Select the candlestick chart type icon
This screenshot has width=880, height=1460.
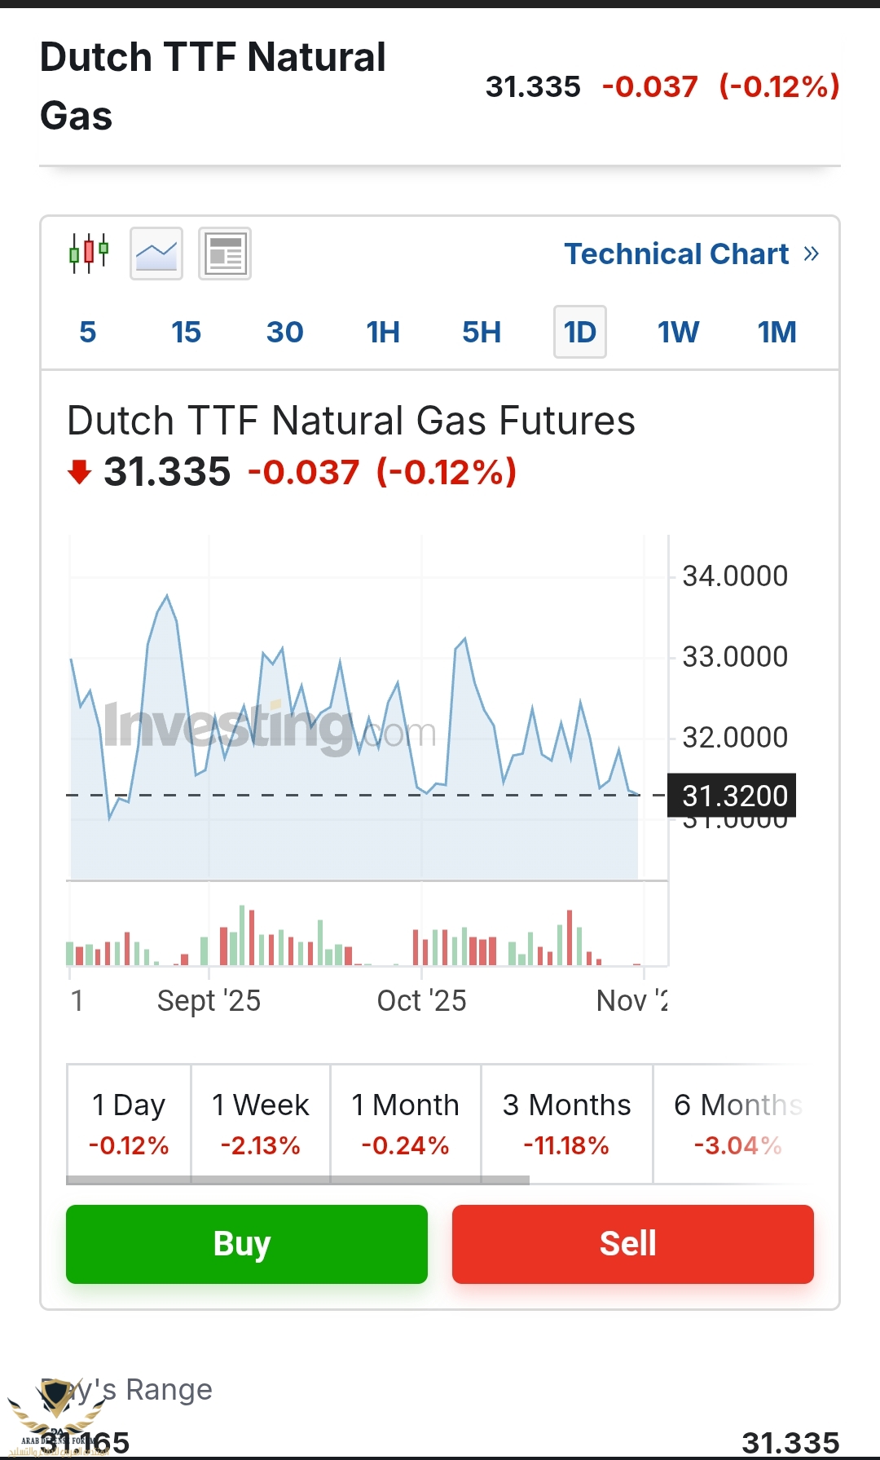coord(89,254)
